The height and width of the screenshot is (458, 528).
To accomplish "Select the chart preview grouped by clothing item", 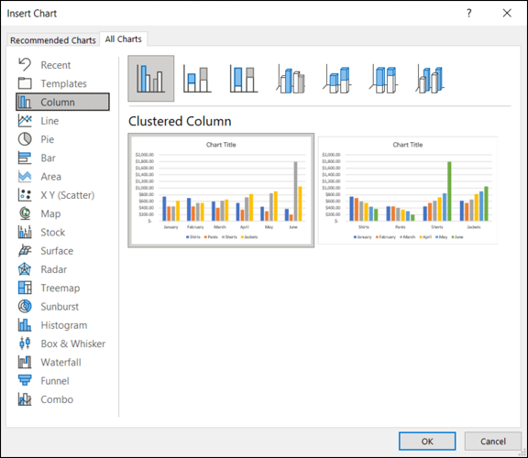I will [407, 191].
